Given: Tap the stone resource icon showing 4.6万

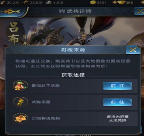Looking at the screenshot, I should 49,2.
